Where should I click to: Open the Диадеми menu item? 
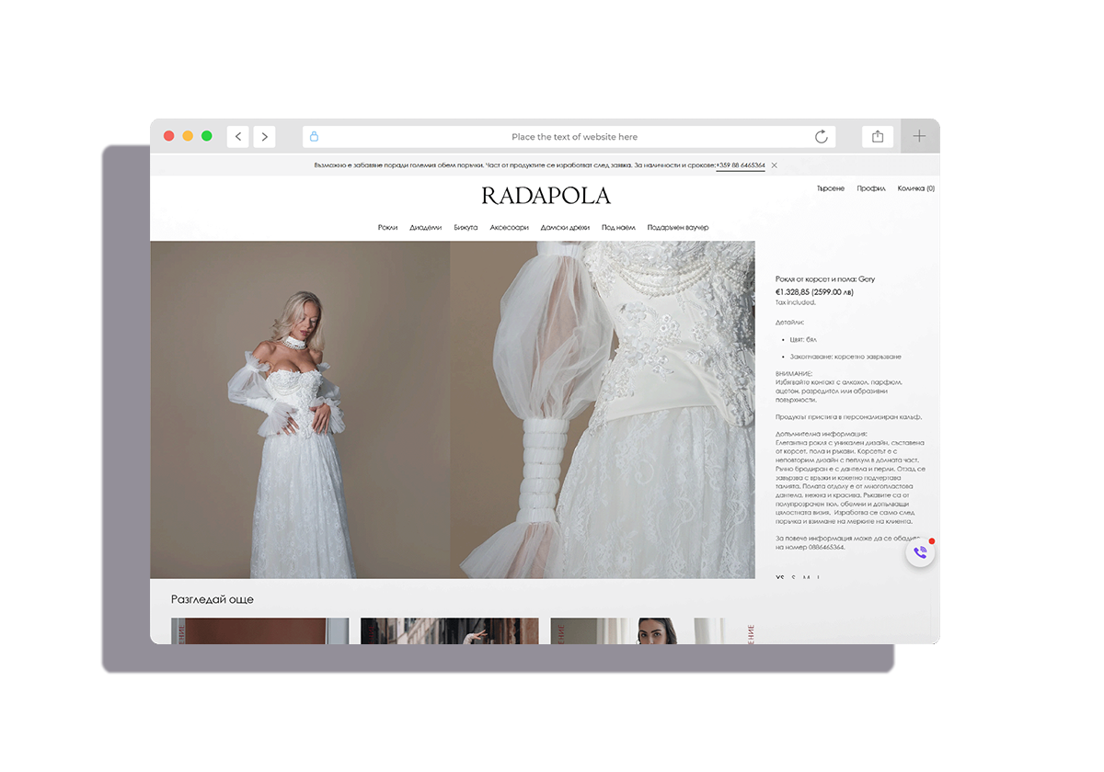[426, 227]
